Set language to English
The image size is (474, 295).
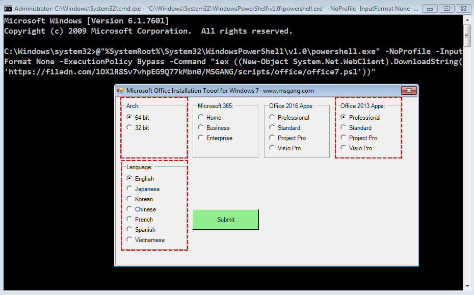tap(140, 179)
